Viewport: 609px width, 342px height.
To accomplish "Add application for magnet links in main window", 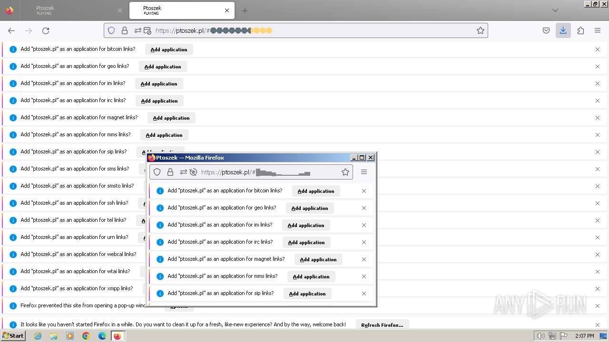I will click(x=171, y=118).
